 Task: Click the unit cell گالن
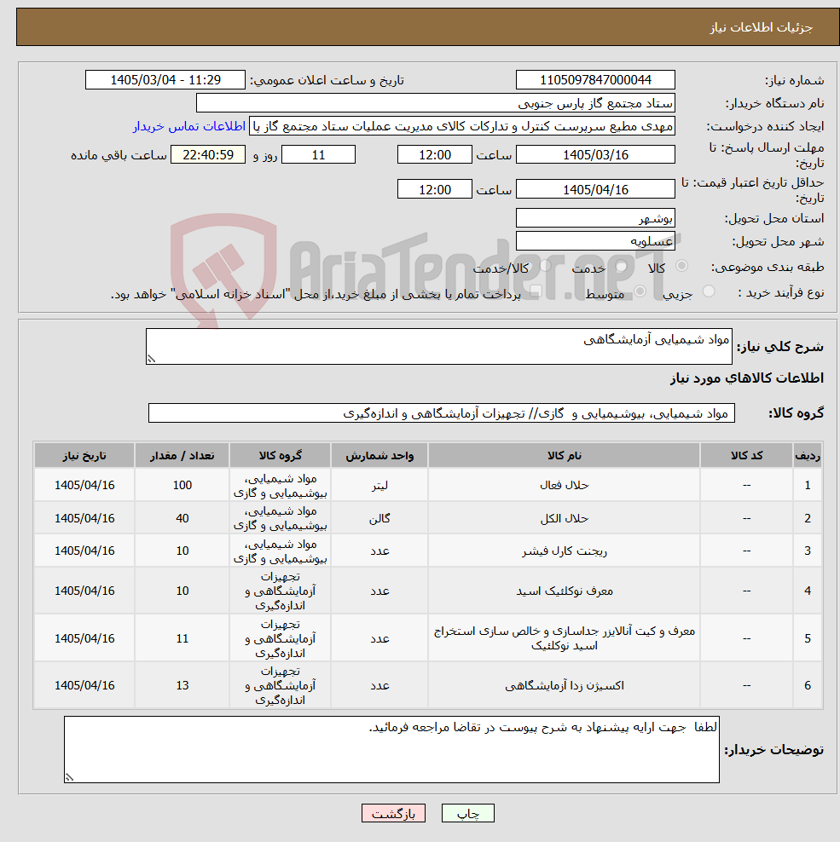coord(379,518)
